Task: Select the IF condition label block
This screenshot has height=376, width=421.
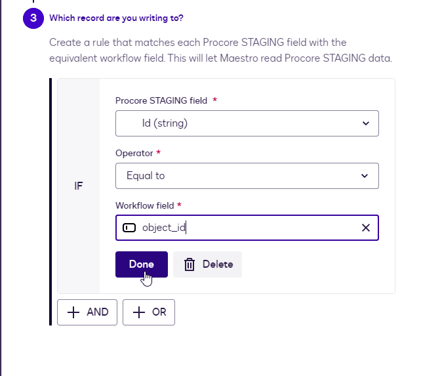Action: click(79, 186)
